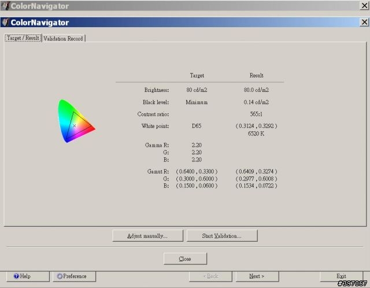The image size is (370, 288).
Task: Click the Adjust manually... button
Action: coord(147,235)
